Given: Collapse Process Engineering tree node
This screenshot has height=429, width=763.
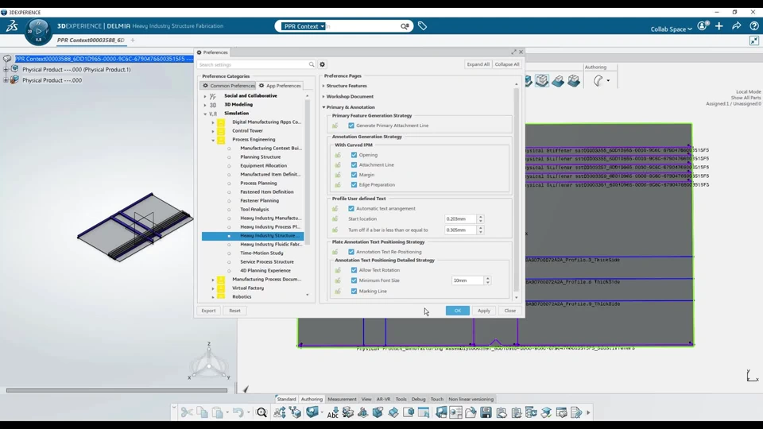Looking at the screenshot, I should coord(213,140).
